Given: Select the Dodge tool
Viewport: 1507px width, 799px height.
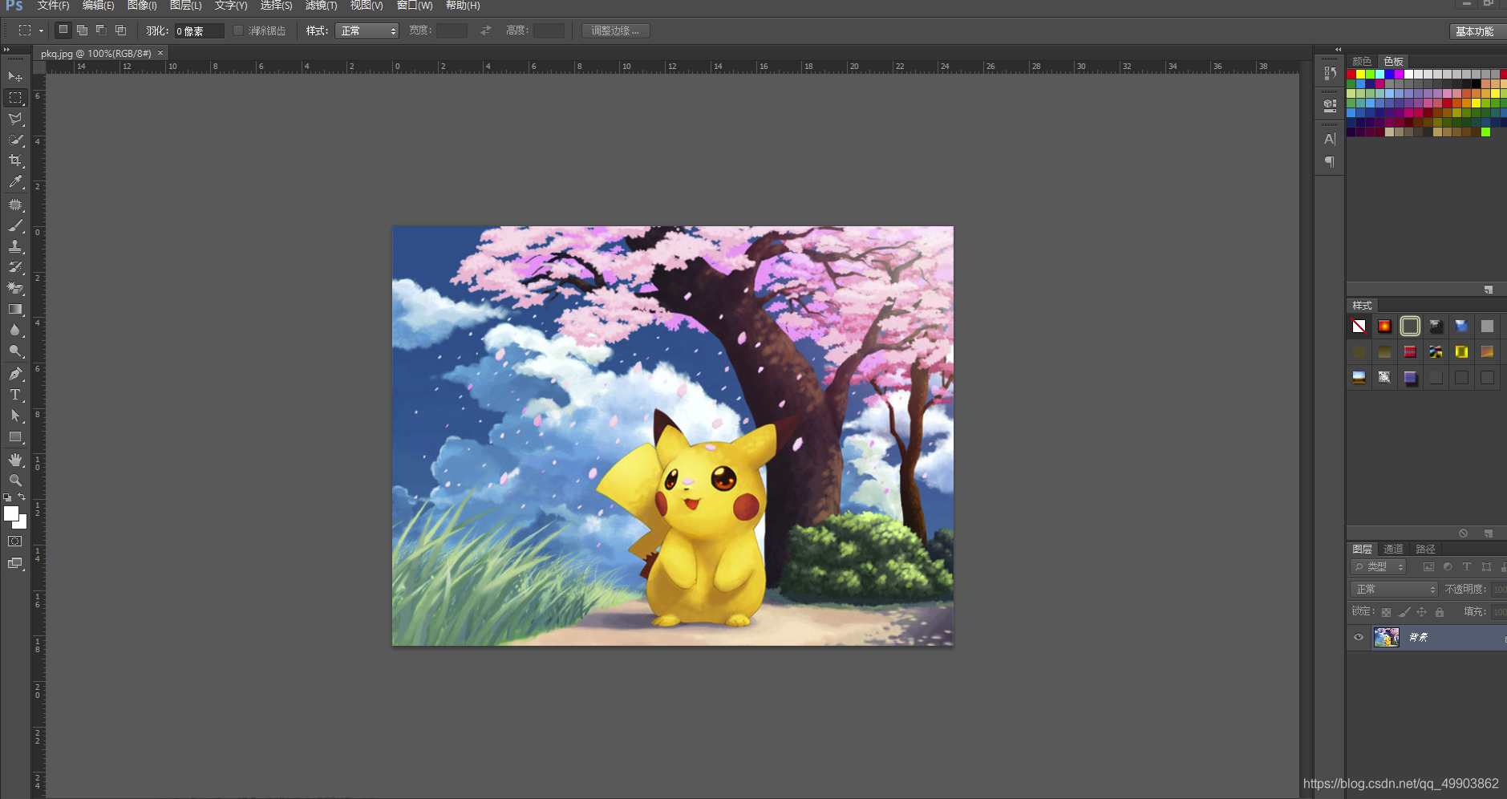Looking at the screenshot, I should (15, 351).
